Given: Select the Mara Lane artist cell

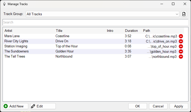Looking at the screenshot, I should pos(12,36).
